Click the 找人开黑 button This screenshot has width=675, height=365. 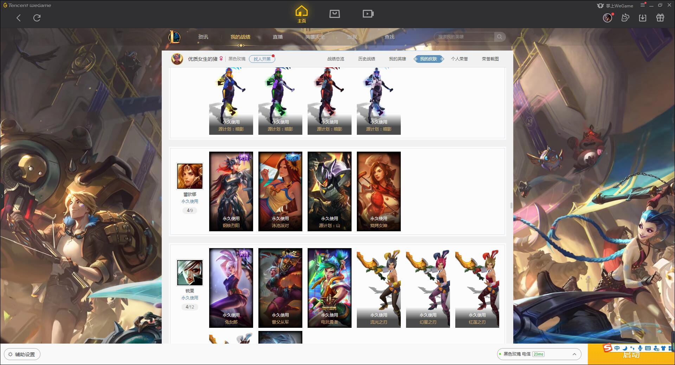pyautogui.click(x=262, y=59)
